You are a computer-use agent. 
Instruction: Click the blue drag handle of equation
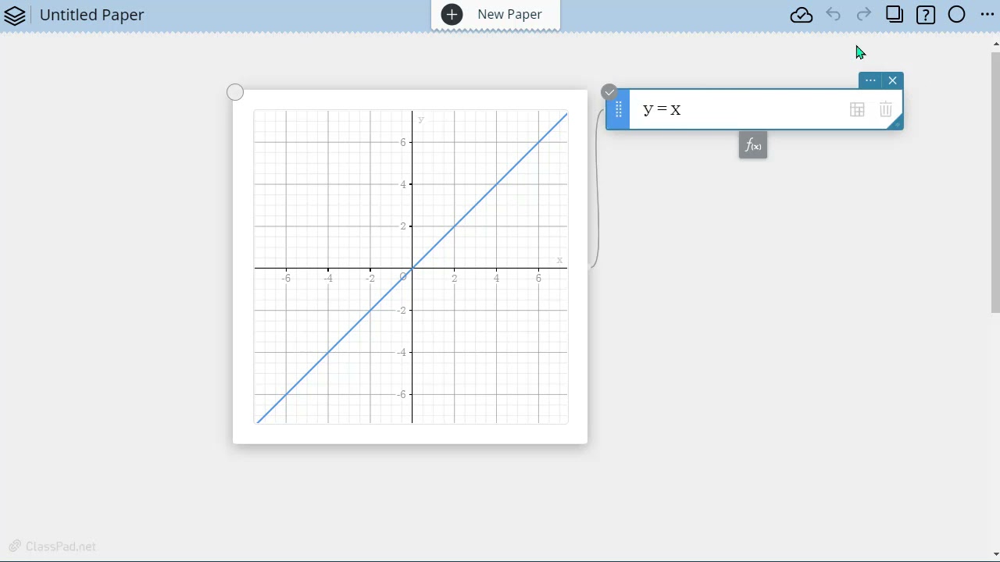pos(618,110)
